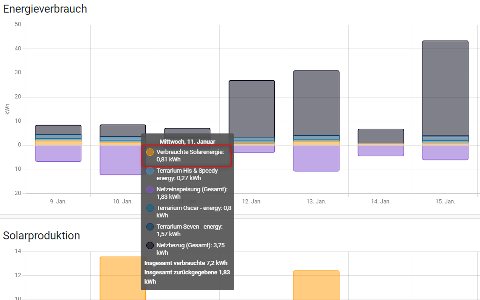This screenshot has width=480, height=300.
Task: Click the Insgesamt verbraucht 7,2 kWh total
Action: coord(186,263)
